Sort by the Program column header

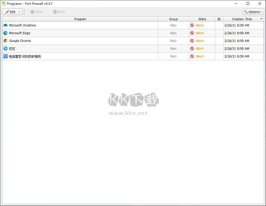[x=80, y=19]
